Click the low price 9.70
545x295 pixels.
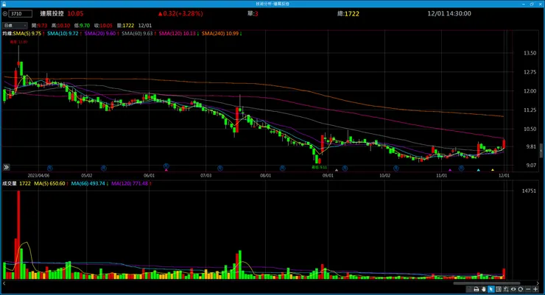coord(85,26)
